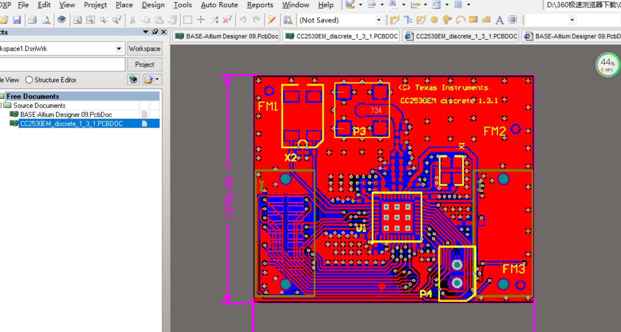Click the Zoom to fit document icon
The height and width of the screenshot is (332, 621).
pos(77,20)
